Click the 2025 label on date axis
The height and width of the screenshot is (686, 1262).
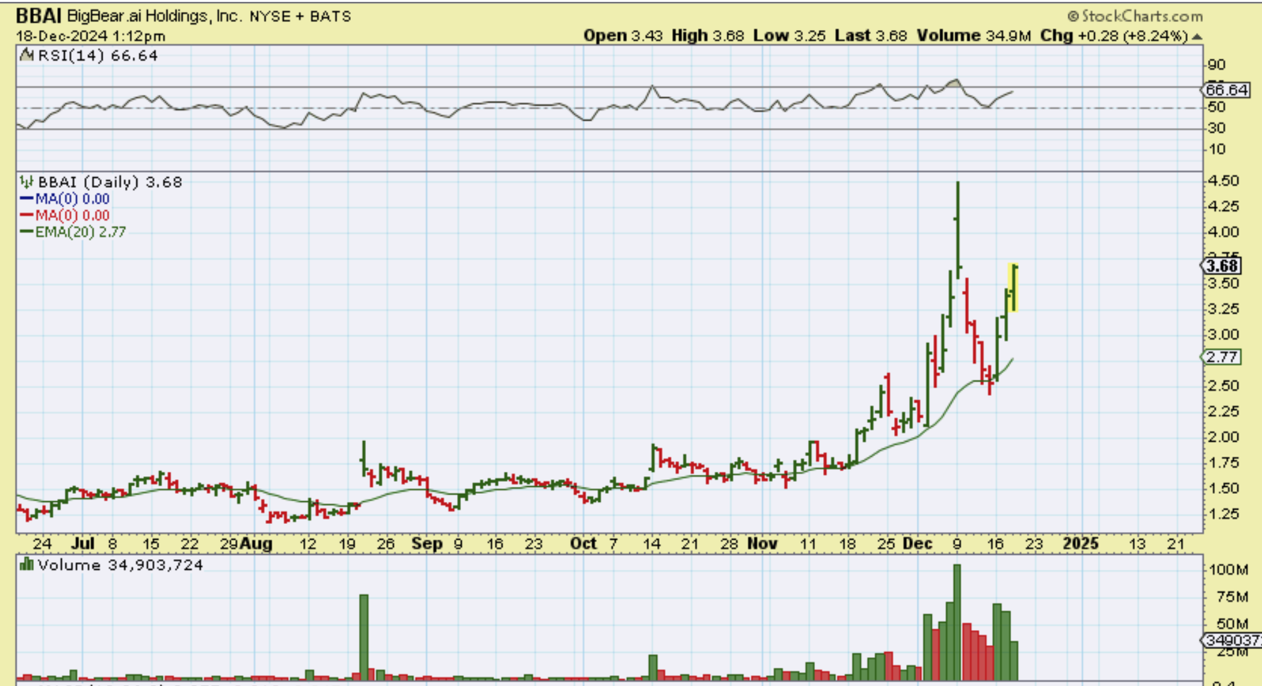[x=1080, y=543]
